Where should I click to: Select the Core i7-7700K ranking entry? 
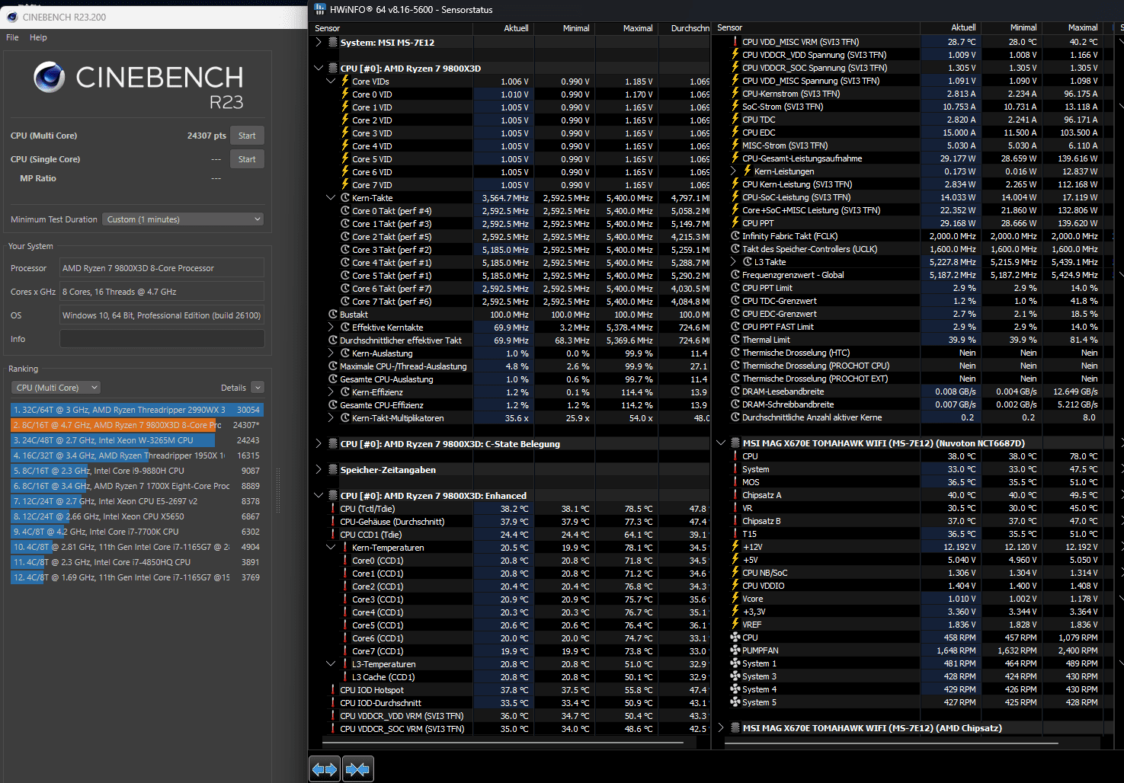(137, 532)
